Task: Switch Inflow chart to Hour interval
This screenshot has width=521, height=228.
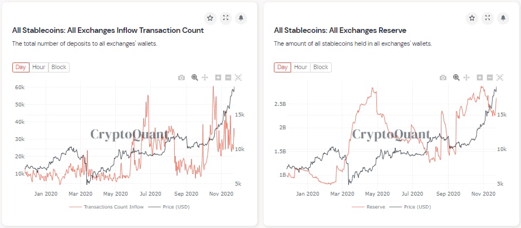Action: (39, 67)
